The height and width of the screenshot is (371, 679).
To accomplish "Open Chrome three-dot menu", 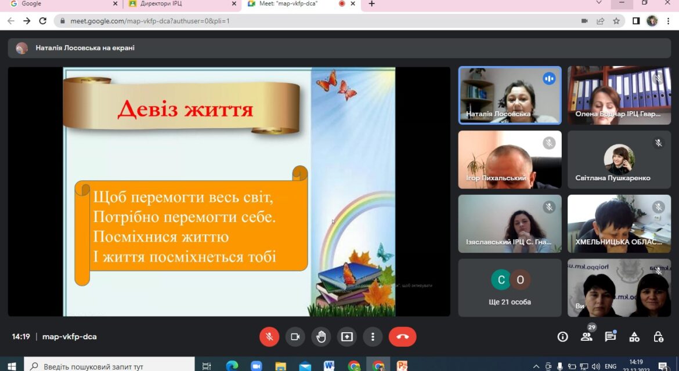I will pyautogui.click(x=668, y=21).
